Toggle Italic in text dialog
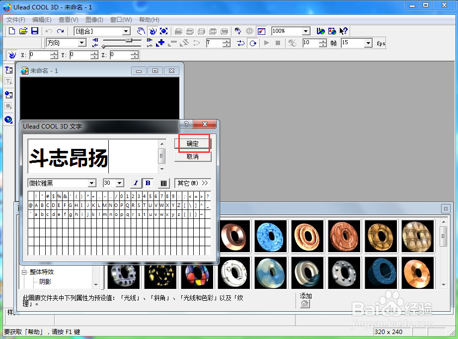Viewport: 458px width, 339px height. pyautogui.click(x=136, y=183)
